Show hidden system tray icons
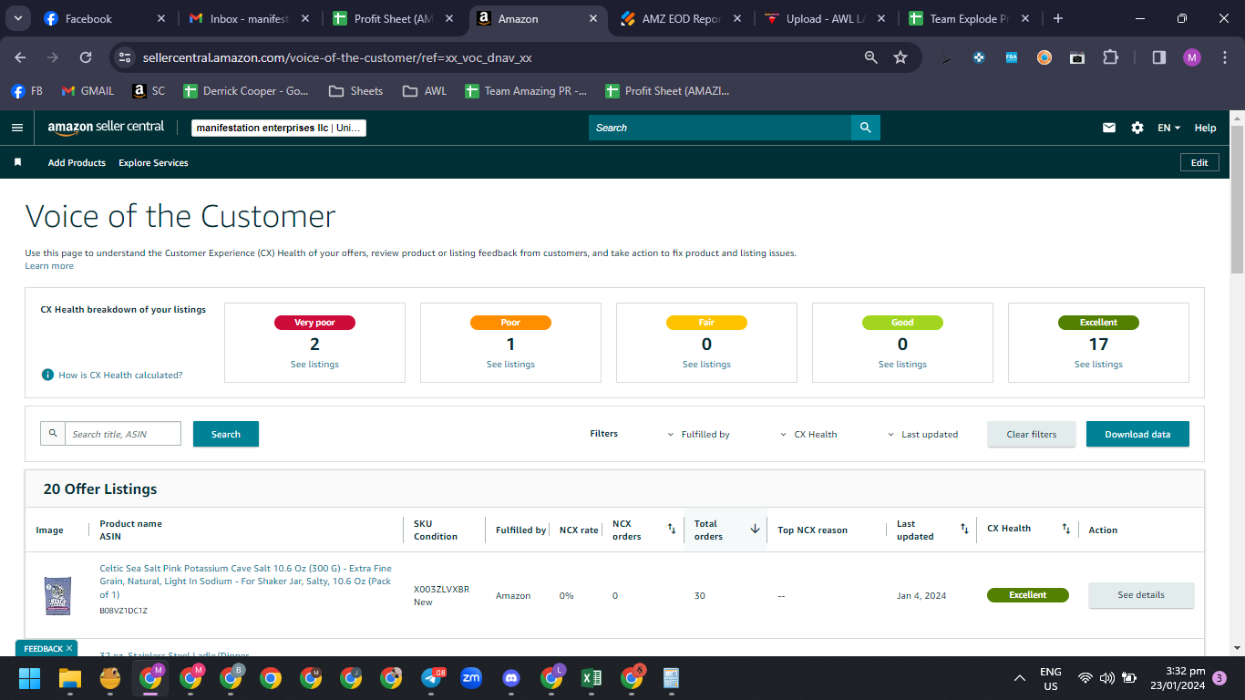The height and width of the screenshot is (700, 1245). tap(1020, 678)
